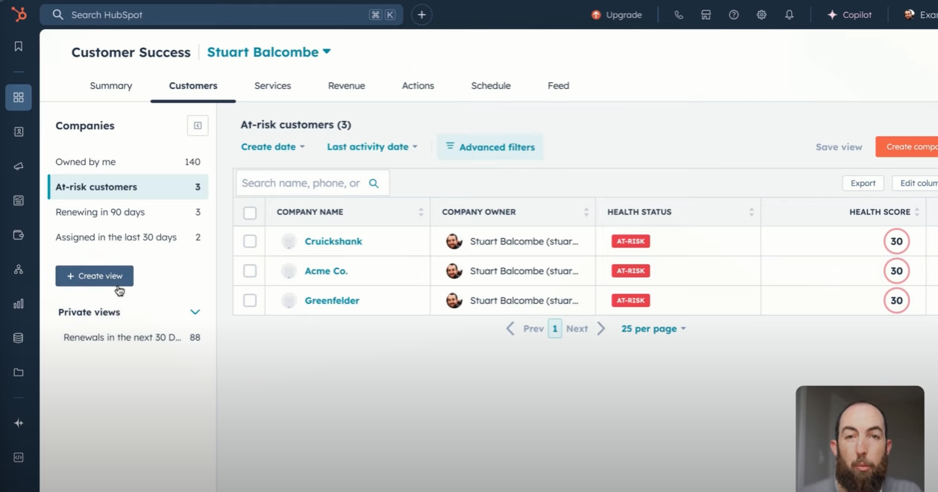This screenshot has width=938, height=492.
Task: Collapse the Private views section
Action: click(195, 312)
